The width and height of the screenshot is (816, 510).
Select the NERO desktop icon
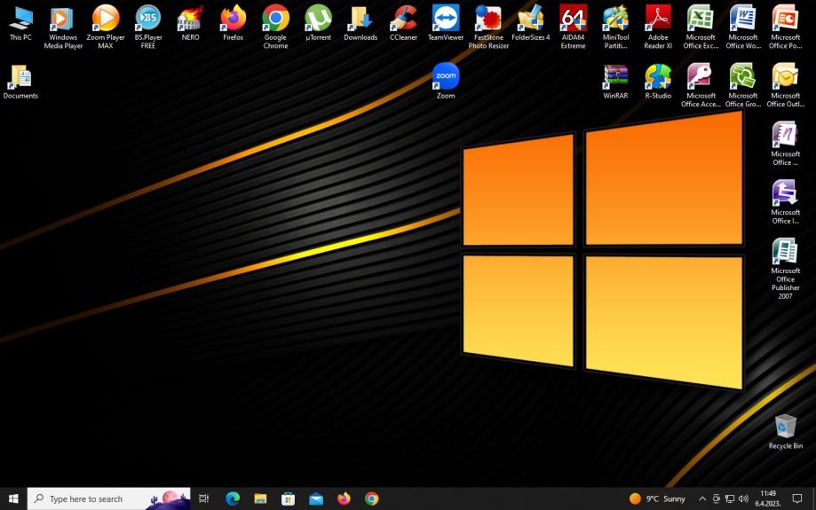point(190,20)
